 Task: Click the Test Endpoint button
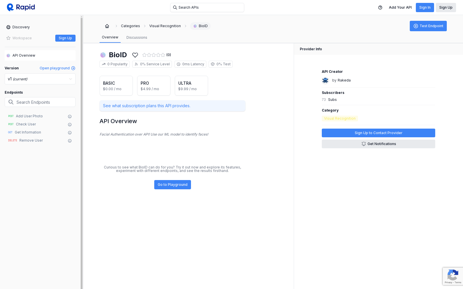coord(428,26)
